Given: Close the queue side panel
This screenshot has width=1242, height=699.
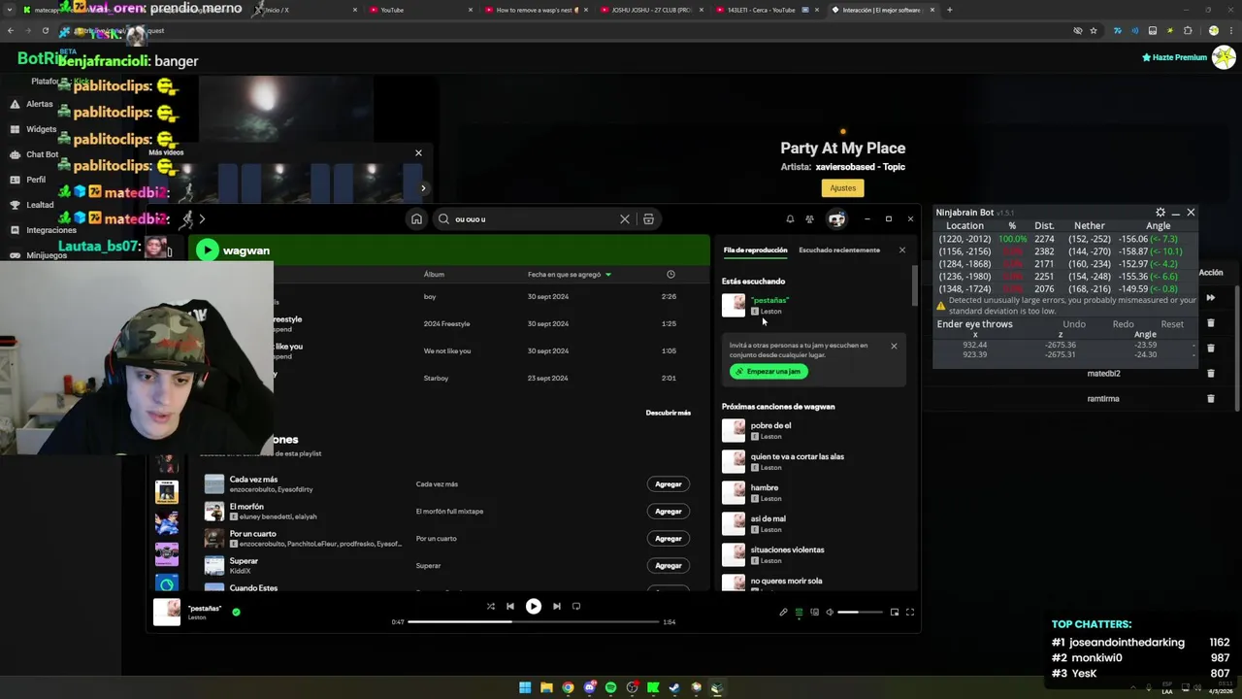Looking at the screenshot, I should tap(901, 250).
